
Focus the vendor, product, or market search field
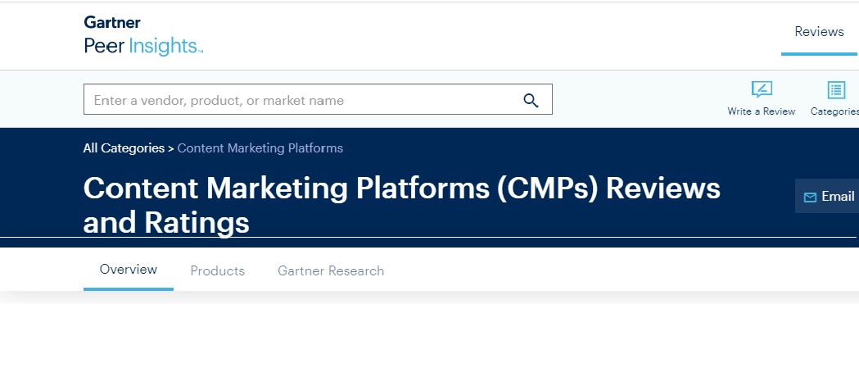318,99
